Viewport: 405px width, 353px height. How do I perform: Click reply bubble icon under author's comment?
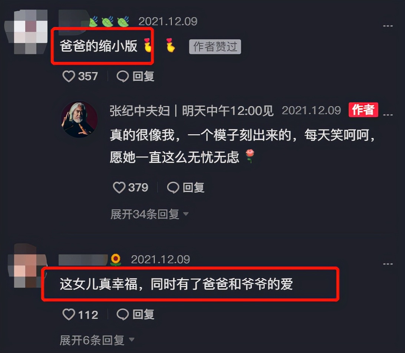click(x=173, y=188)
